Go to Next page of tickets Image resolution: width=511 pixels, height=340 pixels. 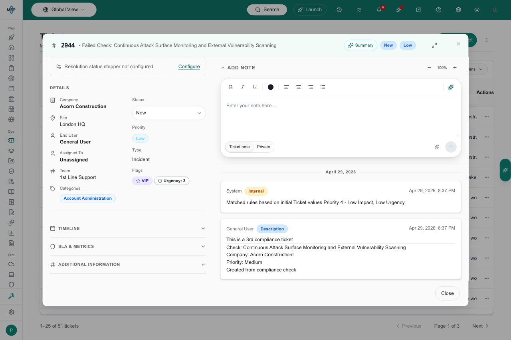click(480, 326)
